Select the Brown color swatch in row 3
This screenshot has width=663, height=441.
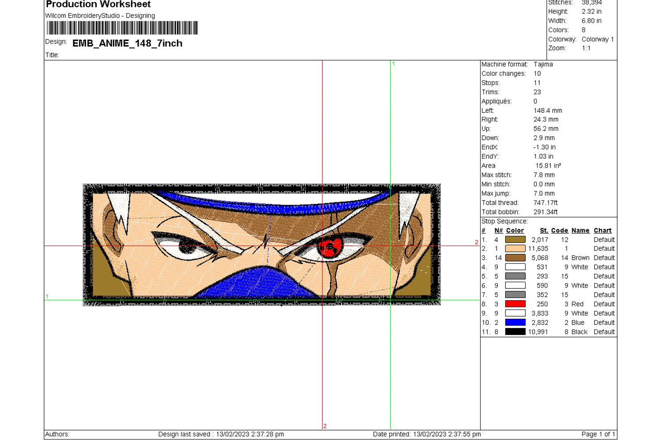pyautogui.click(x=515, y=258)
